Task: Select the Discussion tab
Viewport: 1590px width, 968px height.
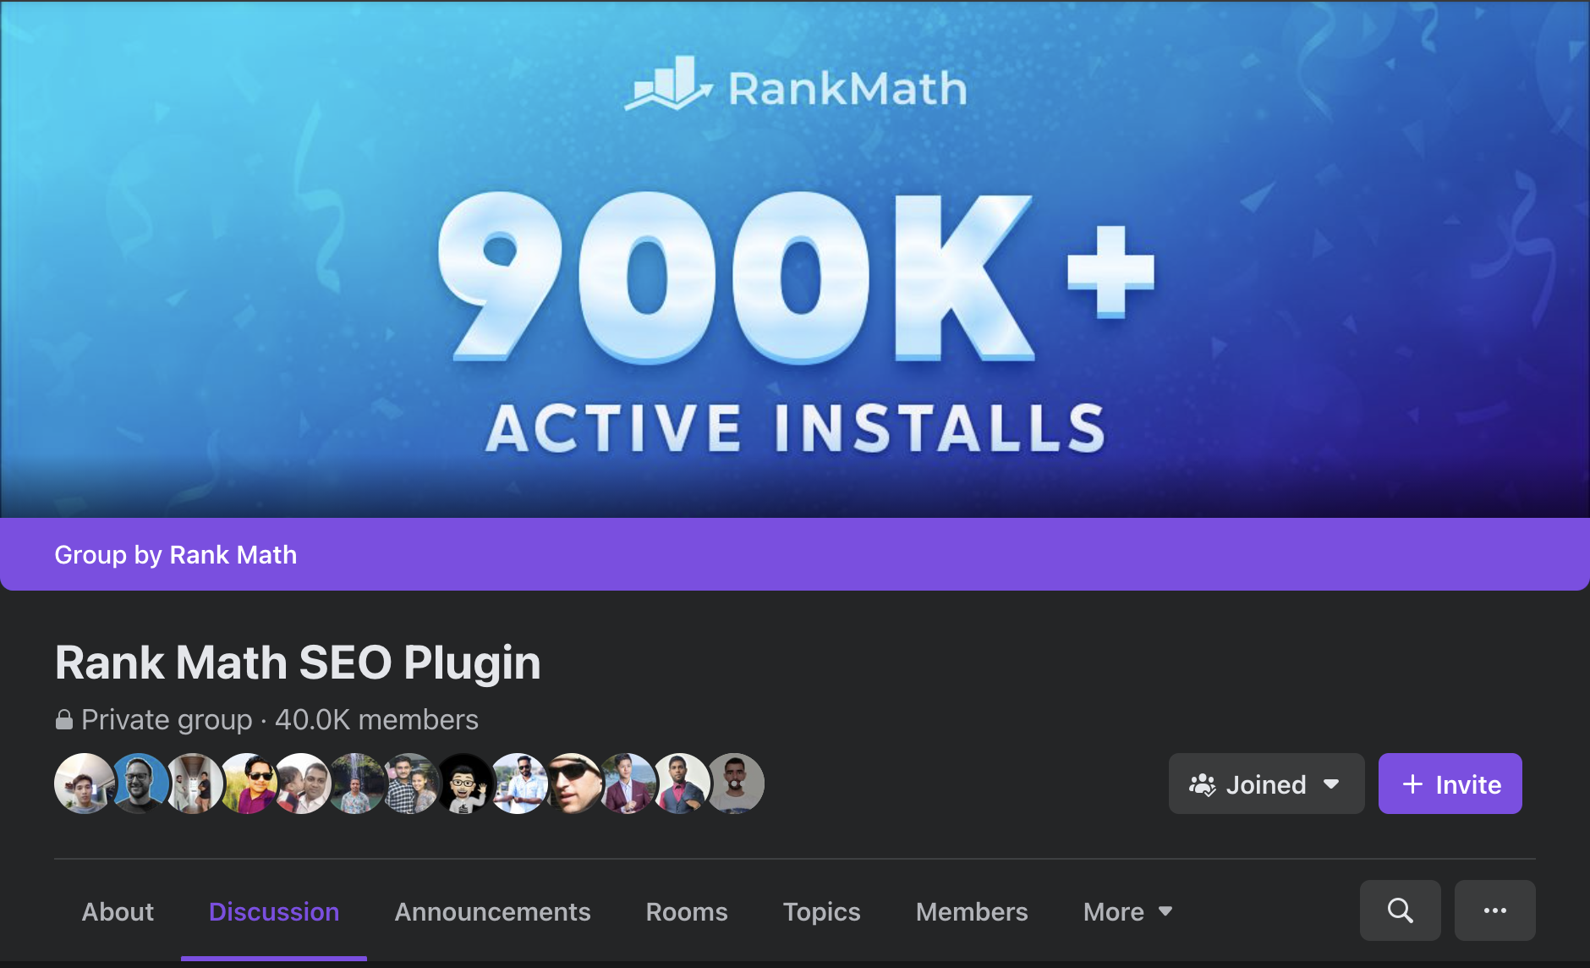Action: click(274, 911)
